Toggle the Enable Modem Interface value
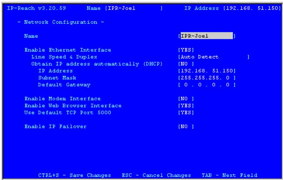The height and width of the screenshot is (180, 283). (x=186, y=99)
